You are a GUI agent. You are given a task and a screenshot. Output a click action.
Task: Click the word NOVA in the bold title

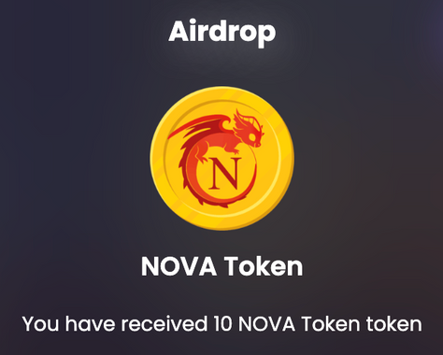coord(179,266)
